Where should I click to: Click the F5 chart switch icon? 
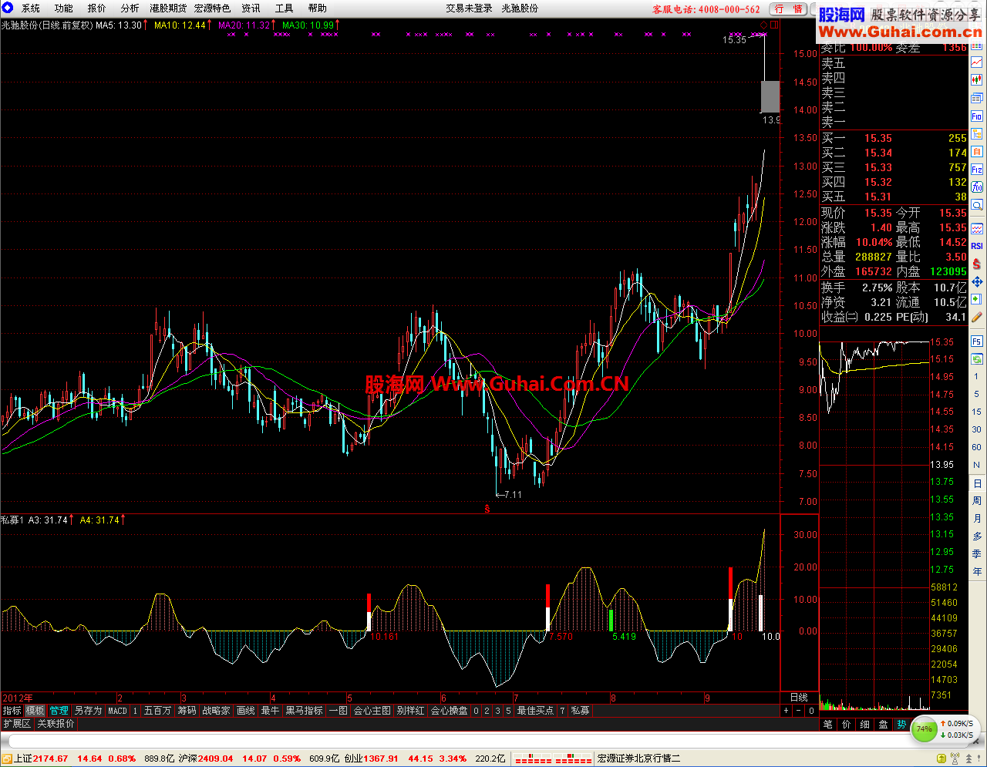click(x=977, y=341)
